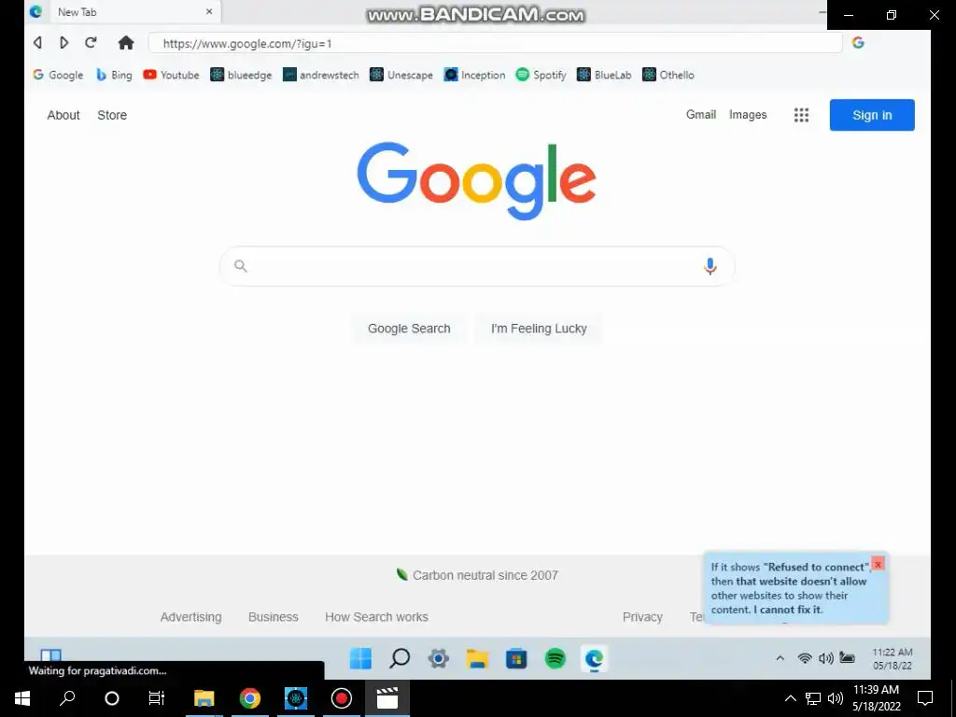Screen dimensions: 956x717
Task: Open the widgets icon in inner taskbar
Action: pyautogui.click(x=50, y=655)
